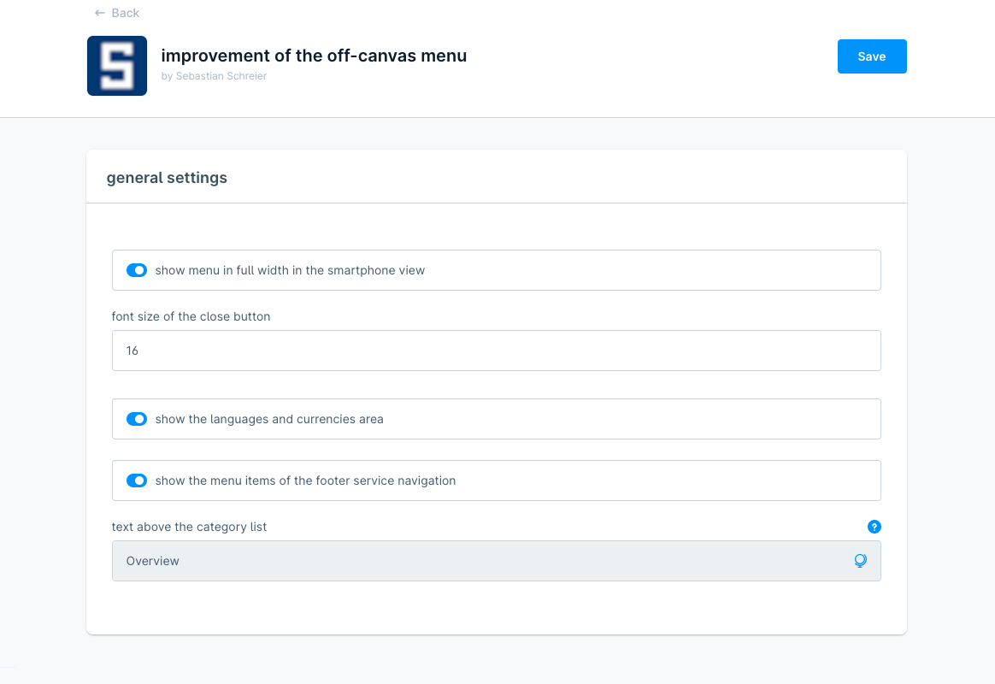Click the Overview text field

[x=479, y=561]
